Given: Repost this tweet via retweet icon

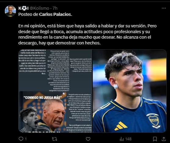Looking at the screenshot, I should [55, 139].
